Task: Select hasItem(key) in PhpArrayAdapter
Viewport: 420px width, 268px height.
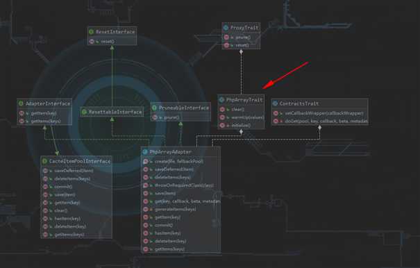Action: 168,233
